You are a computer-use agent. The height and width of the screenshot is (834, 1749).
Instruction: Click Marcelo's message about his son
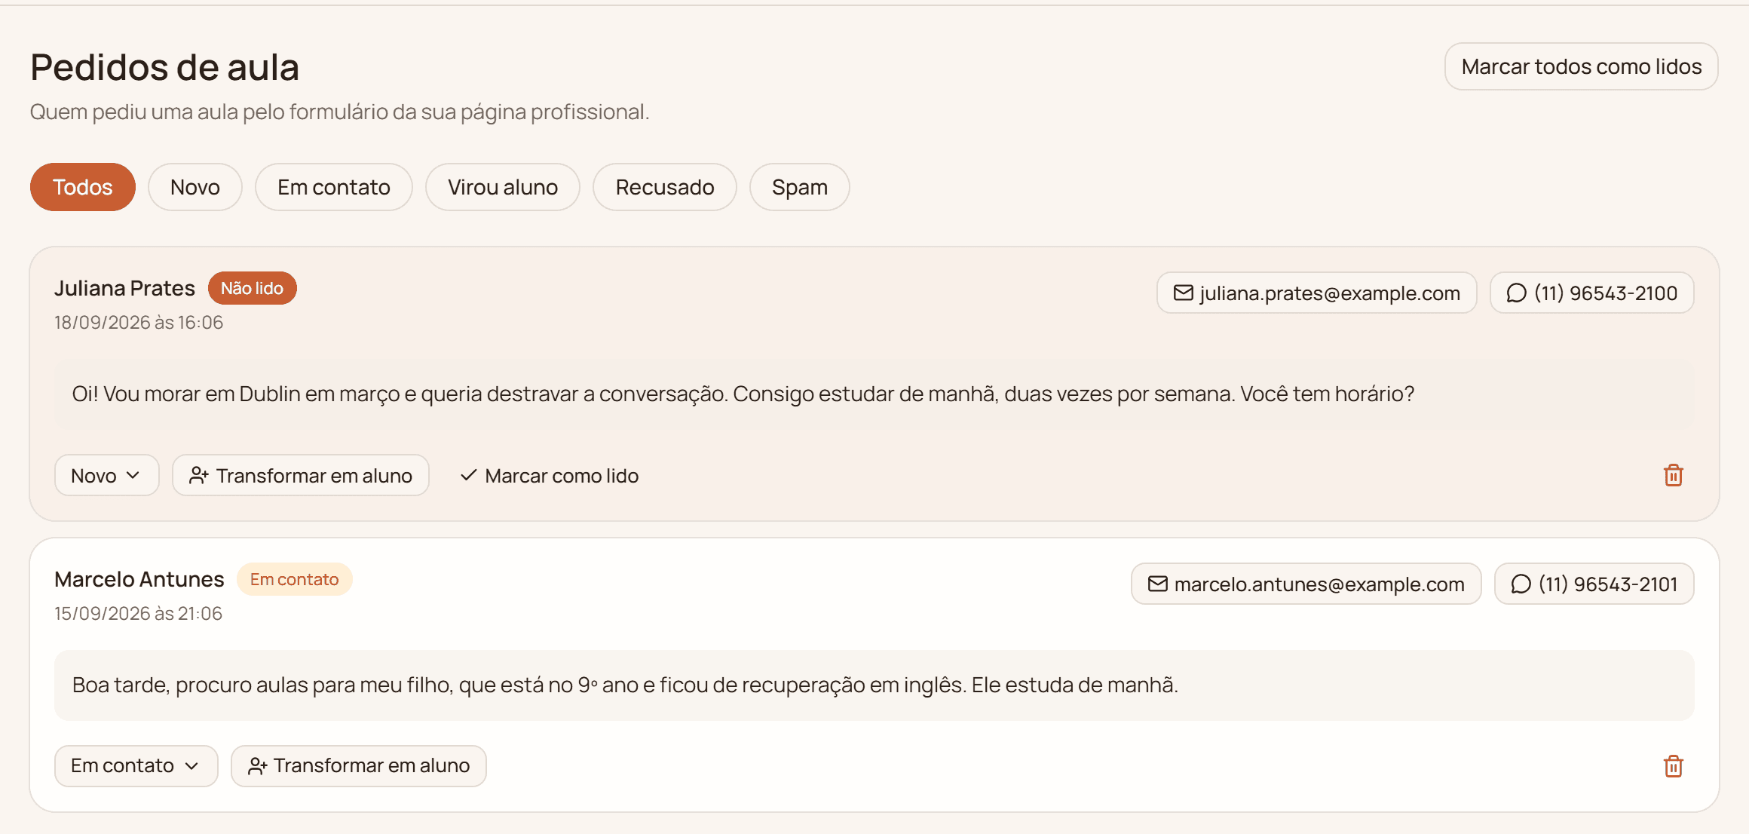point(874,685)
